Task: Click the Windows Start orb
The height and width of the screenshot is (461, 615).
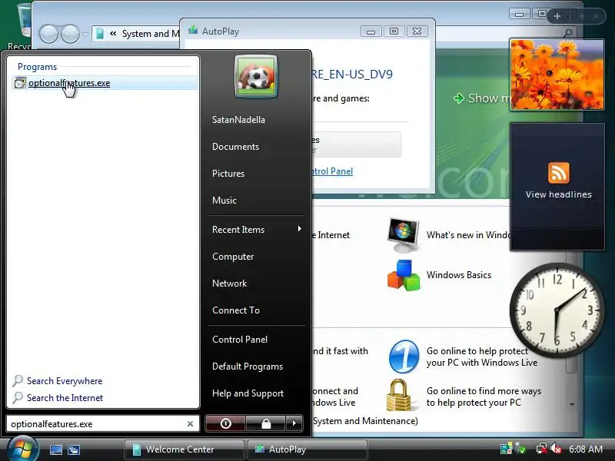Action: 22,449
